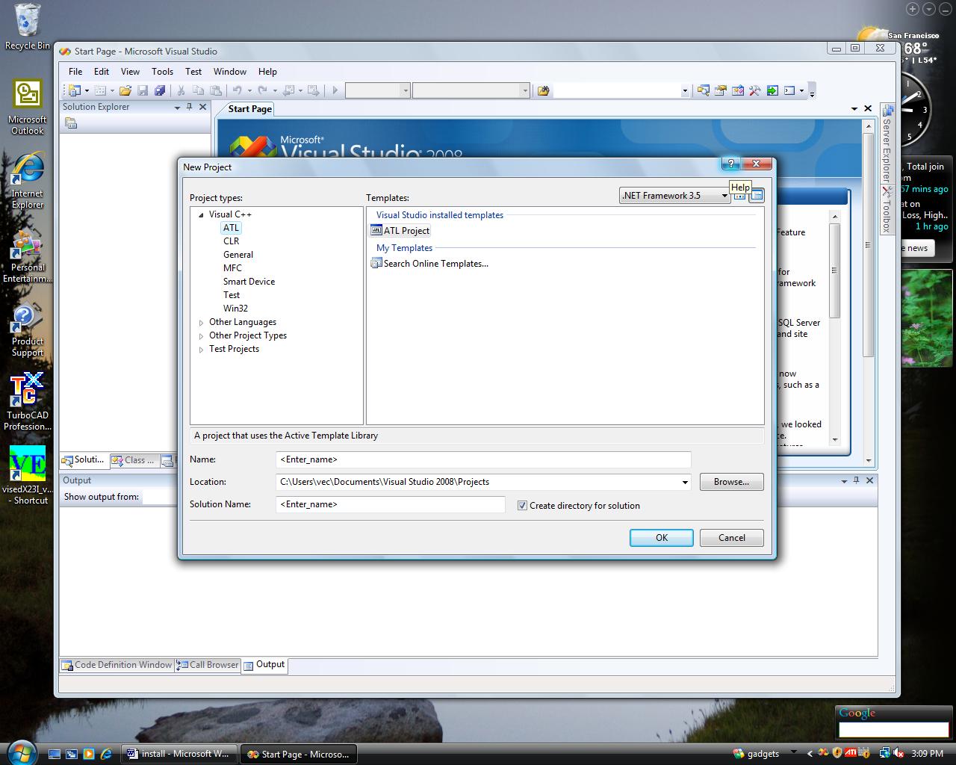Open New Project icon dropdown arrow
The image size is (956, 765).
[x=87, y=91]
